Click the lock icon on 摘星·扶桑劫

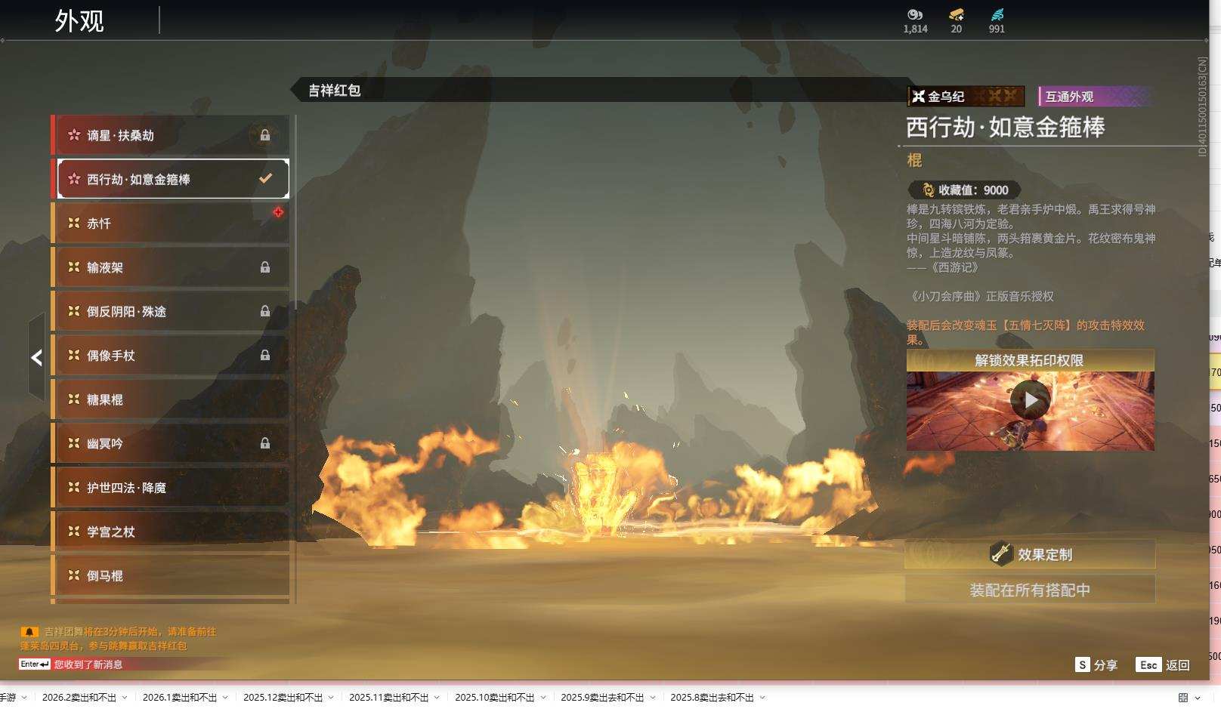pyautogui.click(x=265, y=135)
